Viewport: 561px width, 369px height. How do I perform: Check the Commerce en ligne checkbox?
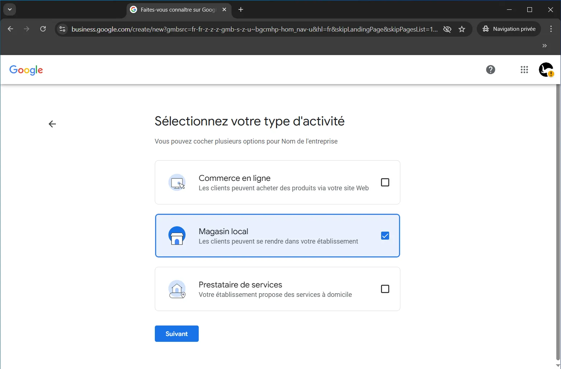[x=385, y=182]
